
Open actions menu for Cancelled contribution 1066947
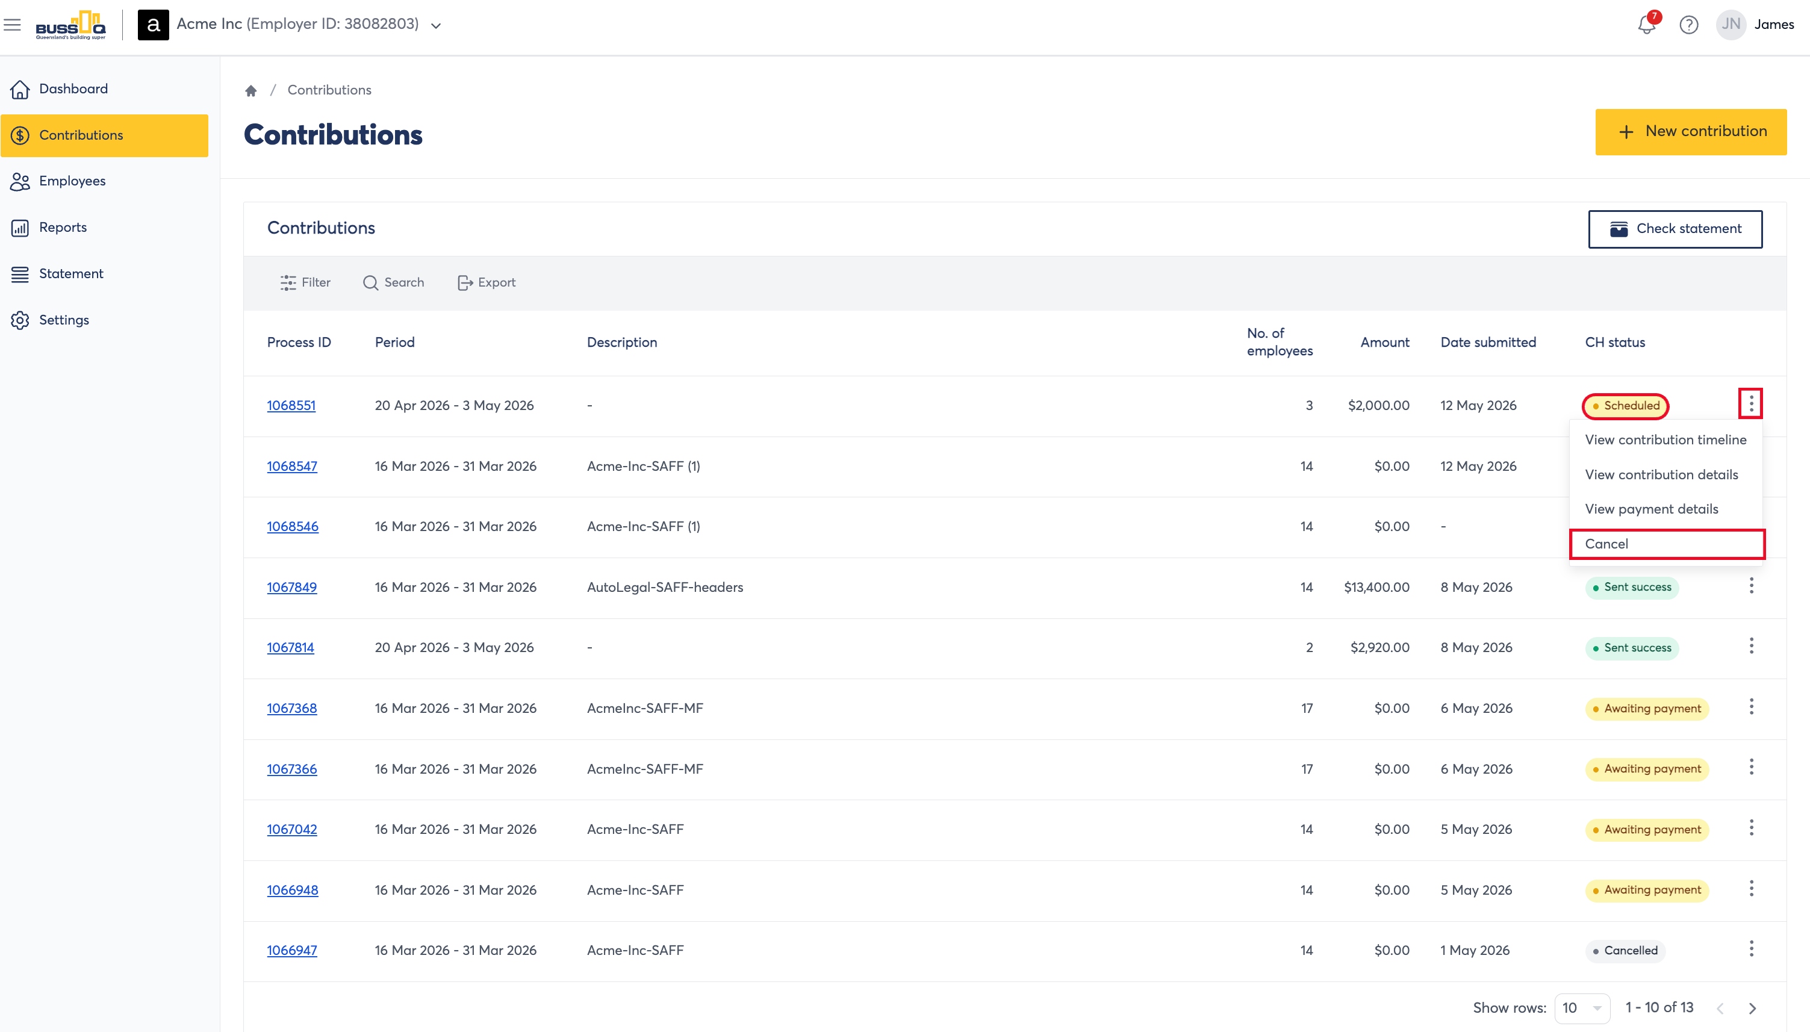(1751, 949)
